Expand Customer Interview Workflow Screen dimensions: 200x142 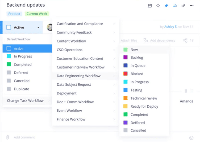(x=85, y=67)
